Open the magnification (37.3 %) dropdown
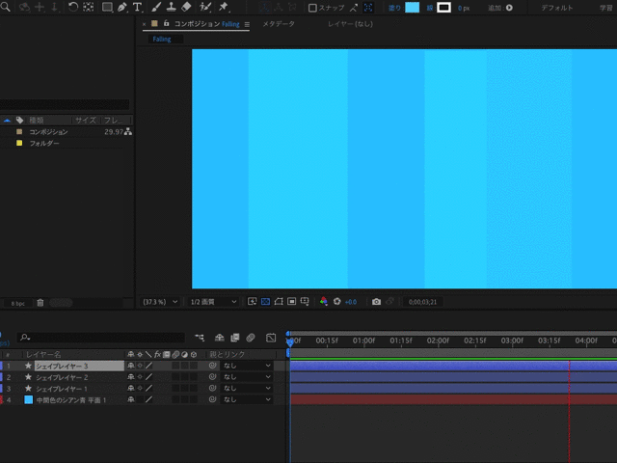617x463 pixels. 160,302
